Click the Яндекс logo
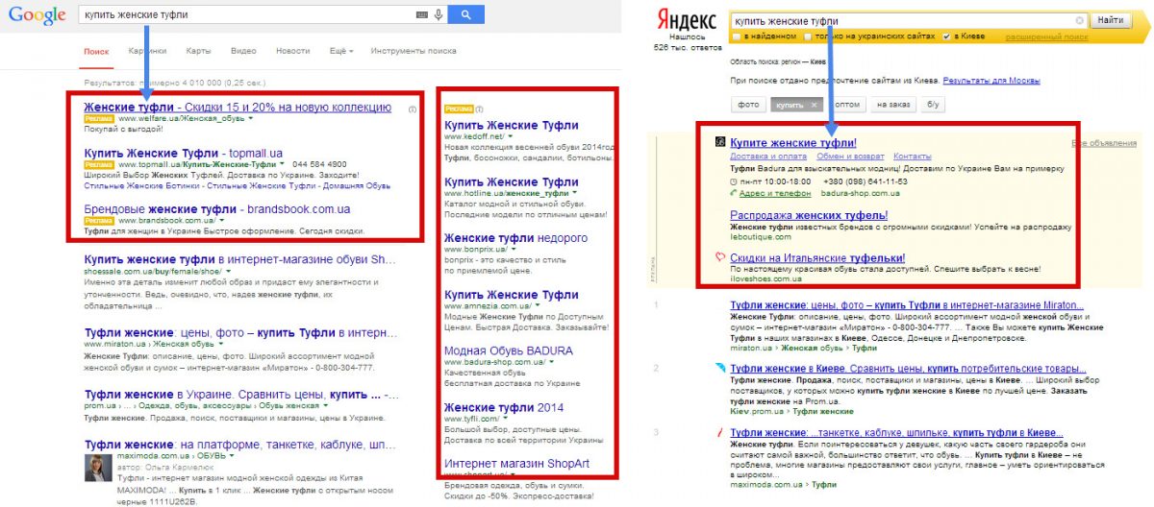 [687, 21]
